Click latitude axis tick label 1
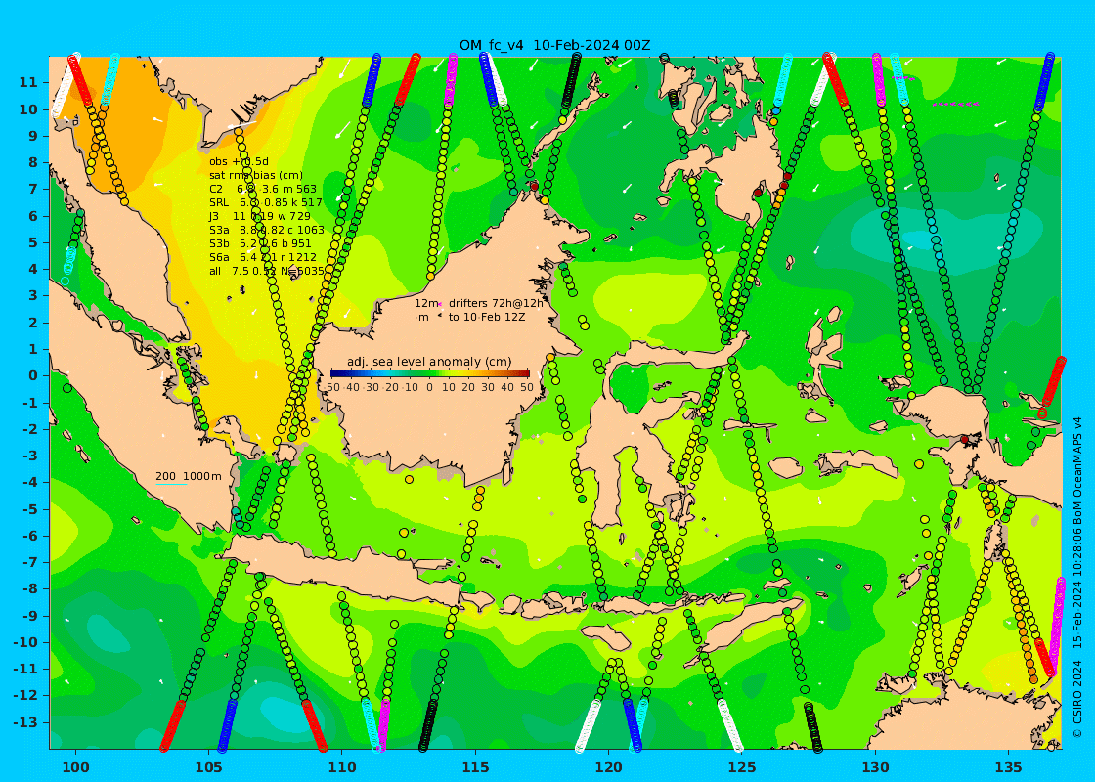The image size is (1095, 782). click(32, 348)
